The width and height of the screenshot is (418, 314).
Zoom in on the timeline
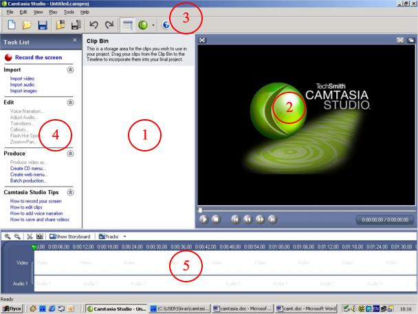[x=7, y=236]
